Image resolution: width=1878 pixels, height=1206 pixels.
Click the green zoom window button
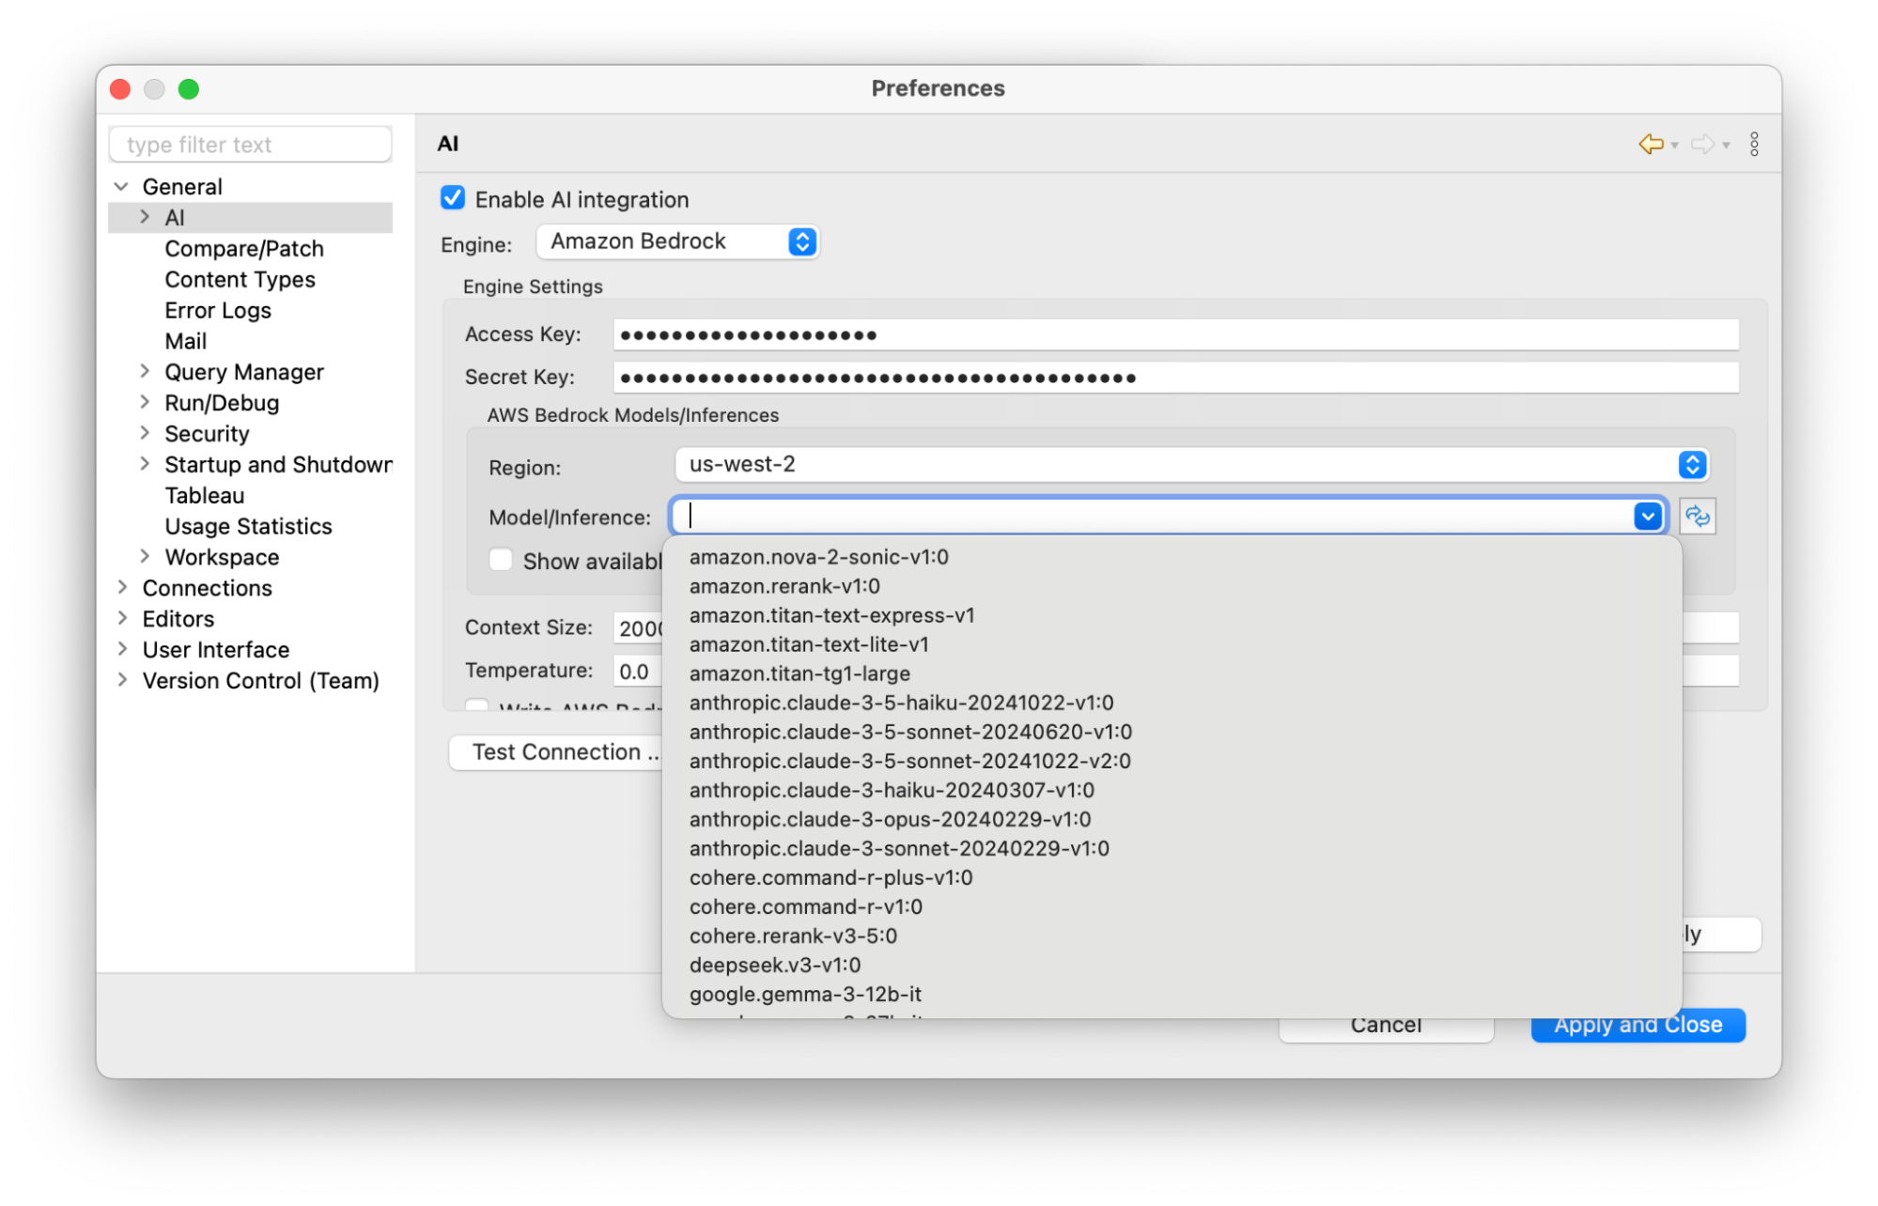pyautogui.click(x=189, y=89)
